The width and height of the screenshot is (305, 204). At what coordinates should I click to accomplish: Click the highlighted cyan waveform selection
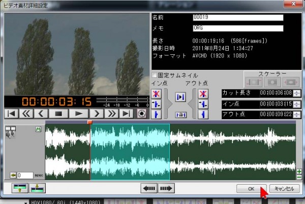[130, 152]
